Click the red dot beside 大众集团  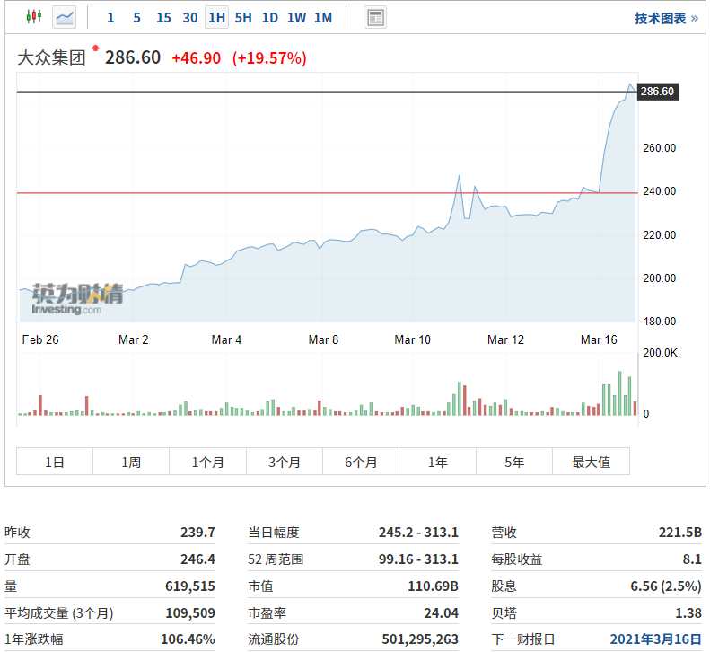coord(95,48)
